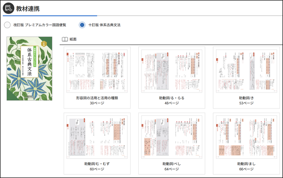283x178 pixels.
Task: Click the 助動詞/べし caption text
Action: (x=172, y=164)
